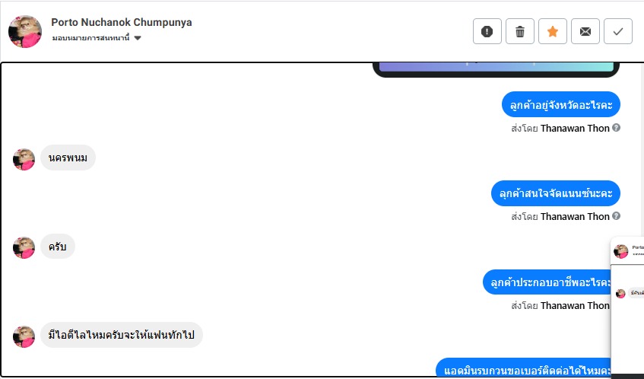Select the help icon under province question
The image size is (644, 379).
point(616,128)
